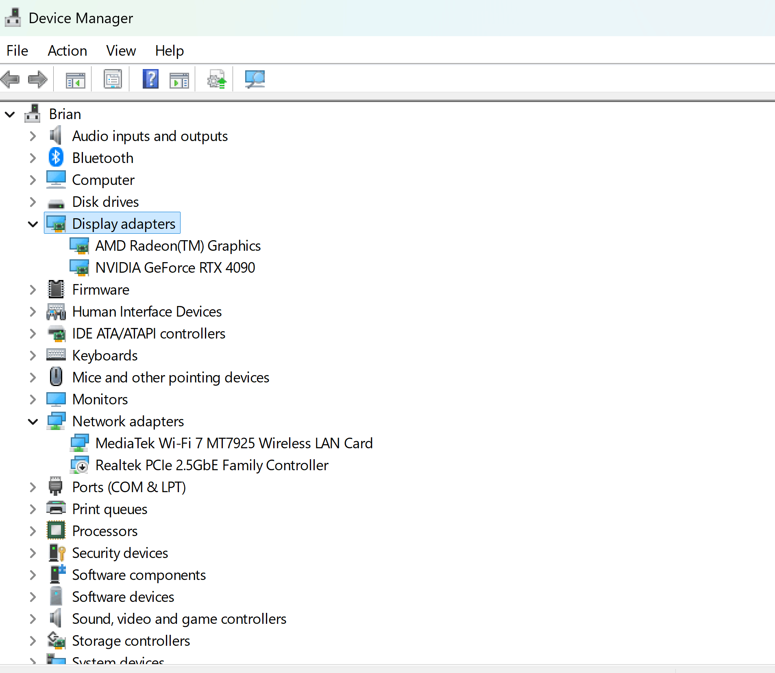Click the blue Help toolbar icon
Viewport: 775px width, 673px height.
click(x=150, y=79)
